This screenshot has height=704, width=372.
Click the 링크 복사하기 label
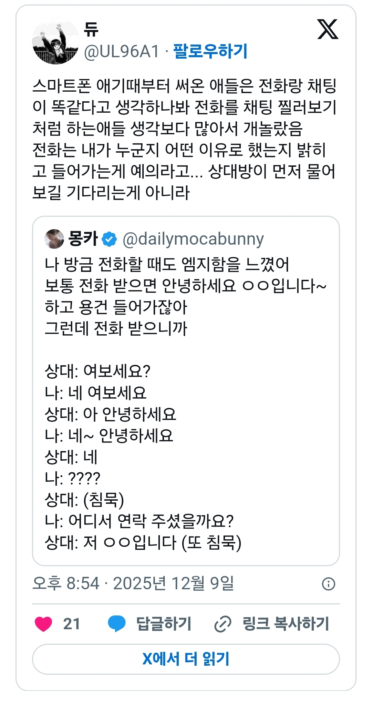tap(286, 624)
